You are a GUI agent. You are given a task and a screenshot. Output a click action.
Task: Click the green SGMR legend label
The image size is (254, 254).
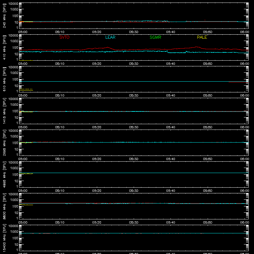coord(155,37)
